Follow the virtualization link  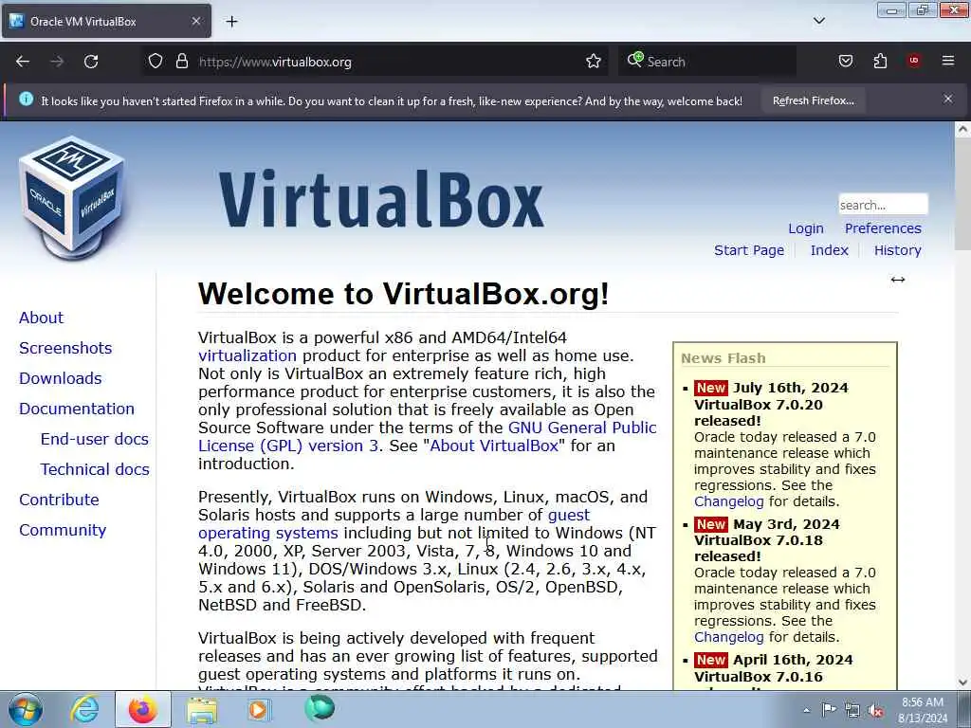point(247,356)
